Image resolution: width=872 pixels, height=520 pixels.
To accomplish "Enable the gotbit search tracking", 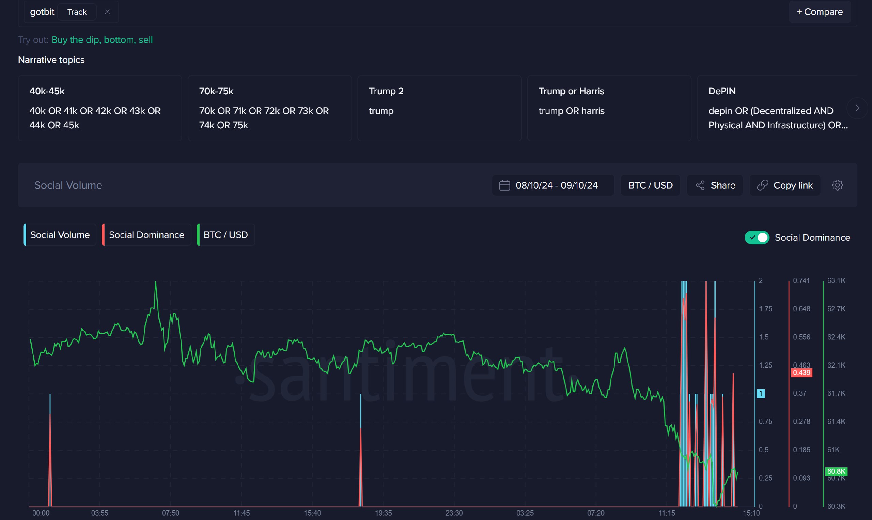I will click(x=76, y=11).
